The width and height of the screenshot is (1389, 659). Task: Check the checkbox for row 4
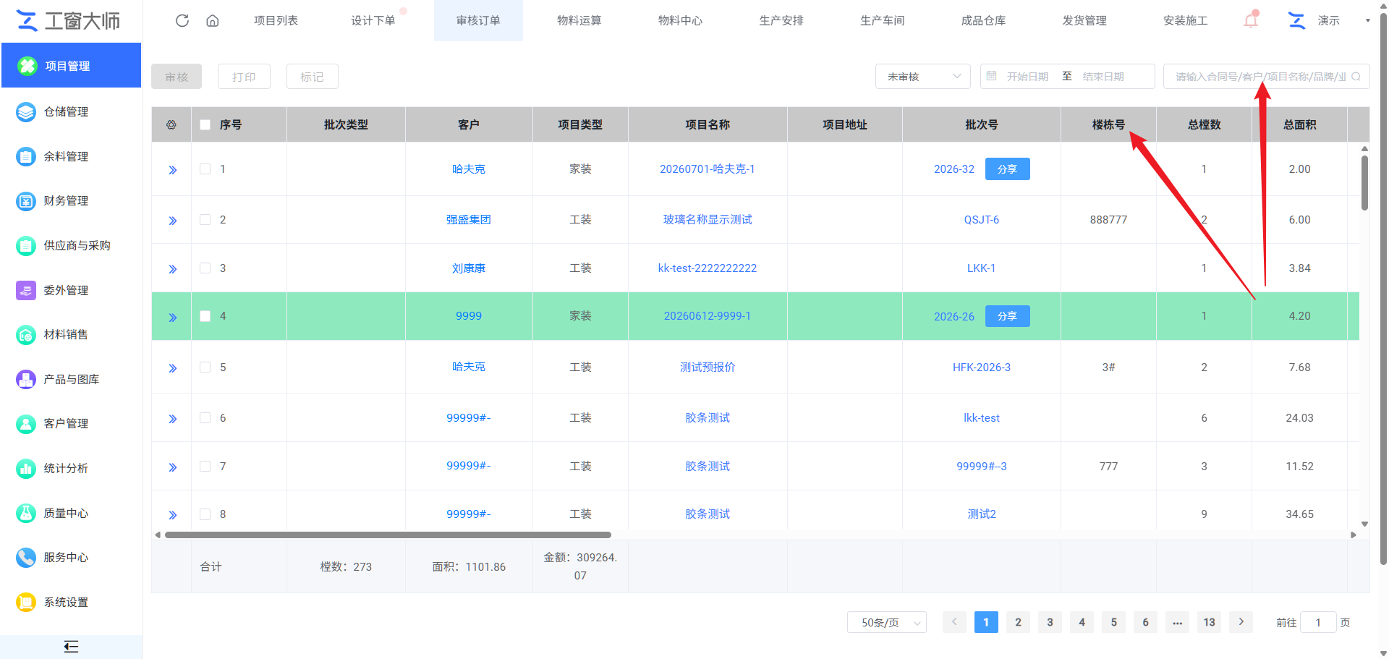(205, 316)
